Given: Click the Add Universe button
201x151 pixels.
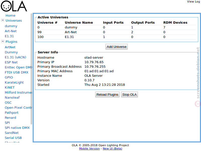Looking at the screenshot, I should [117, 47].
